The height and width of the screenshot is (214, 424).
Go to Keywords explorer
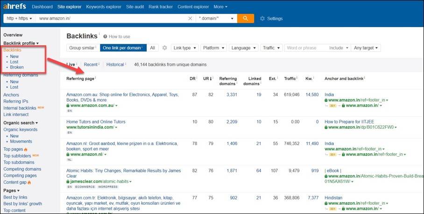click(104, 7)
